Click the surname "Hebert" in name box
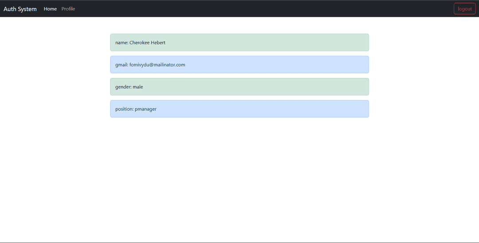Viewport: 479px width, 243px height. click(157, 42)
